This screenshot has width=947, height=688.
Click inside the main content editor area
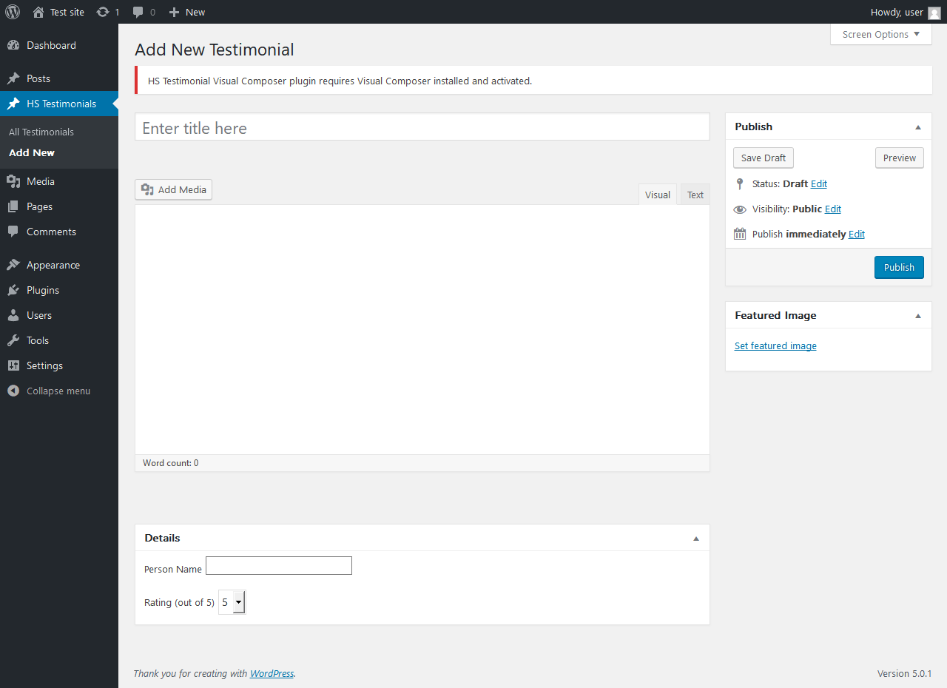[422, 329]
